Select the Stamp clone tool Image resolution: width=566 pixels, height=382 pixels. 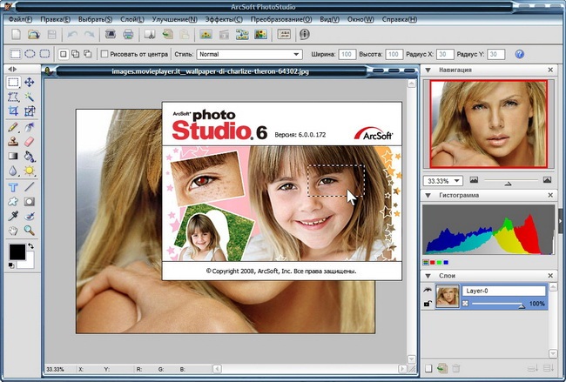coord(13,142)
